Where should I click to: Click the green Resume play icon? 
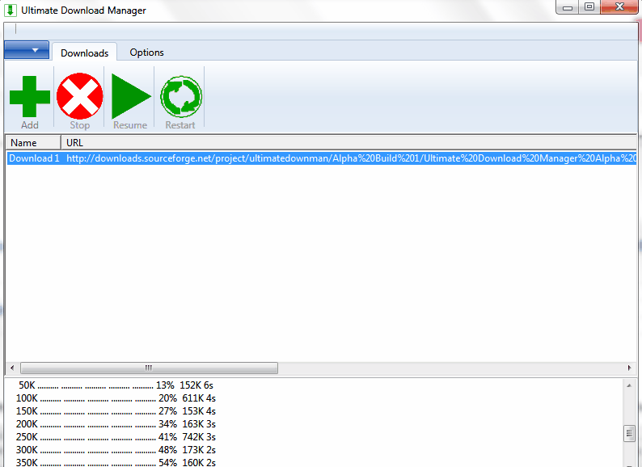[131, 97]
